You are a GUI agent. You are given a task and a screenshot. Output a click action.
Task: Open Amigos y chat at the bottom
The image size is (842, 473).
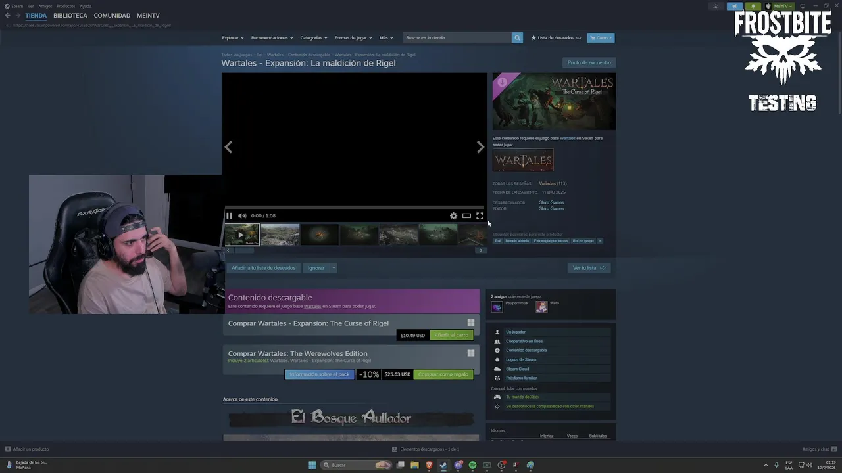coord(815,449)
